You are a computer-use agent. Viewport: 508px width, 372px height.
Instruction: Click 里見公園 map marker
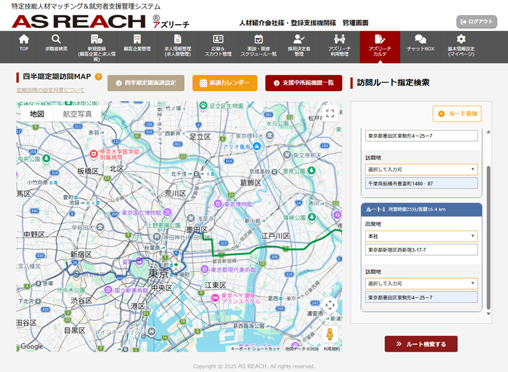click(x=311, y=170)
